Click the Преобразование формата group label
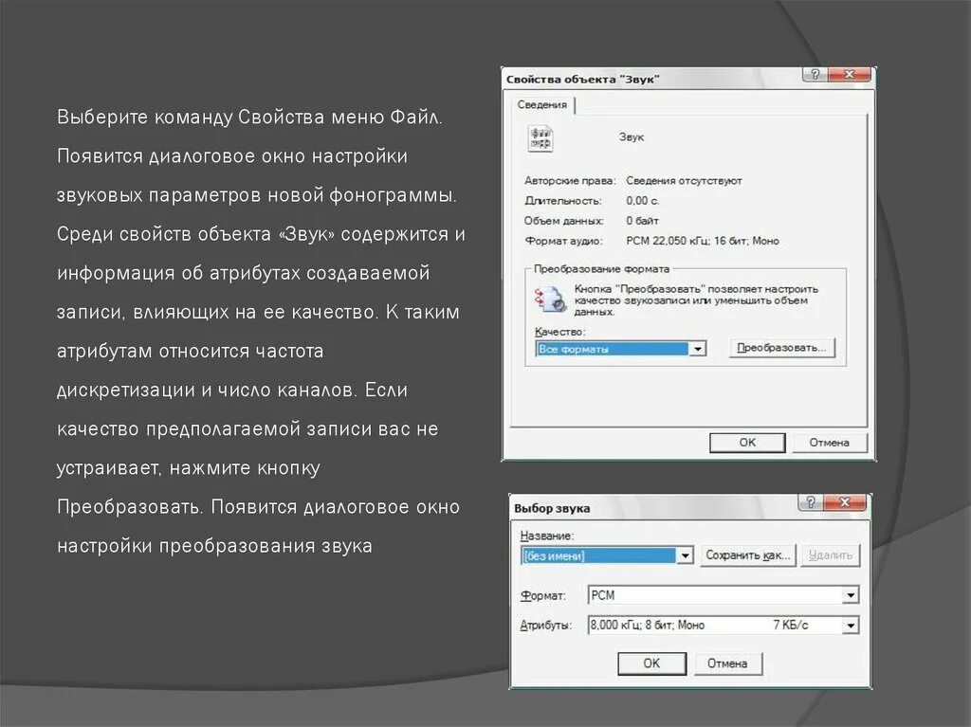Screen dimensions: 971x727 point(601,269)
